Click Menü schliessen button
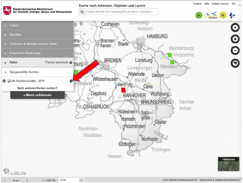Viewport: 243px width, 183px height. (x=37, y=95)
